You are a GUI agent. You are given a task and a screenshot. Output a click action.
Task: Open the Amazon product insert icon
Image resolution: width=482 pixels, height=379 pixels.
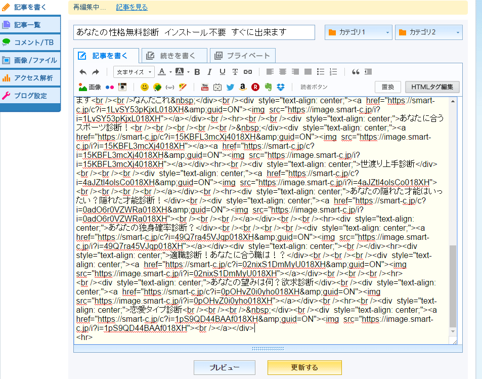243,87
